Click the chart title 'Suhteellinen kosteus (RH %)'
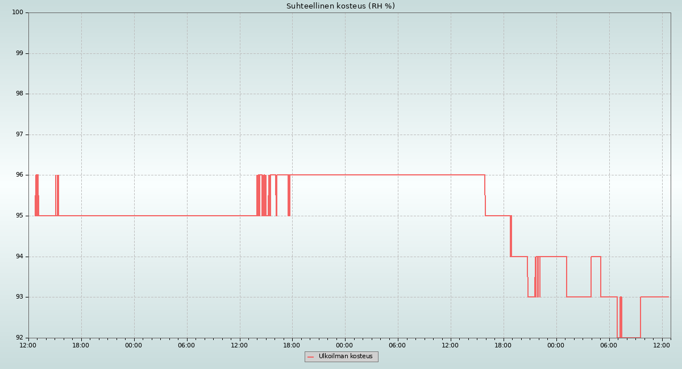 point(340,6)
